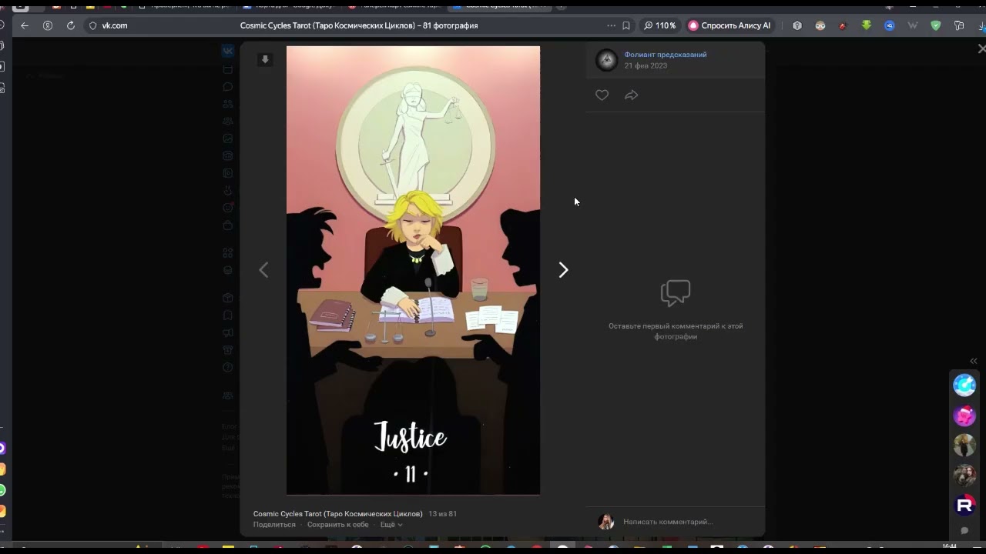
Task: Go to the previous photo arrow
Action: (263, 270)
